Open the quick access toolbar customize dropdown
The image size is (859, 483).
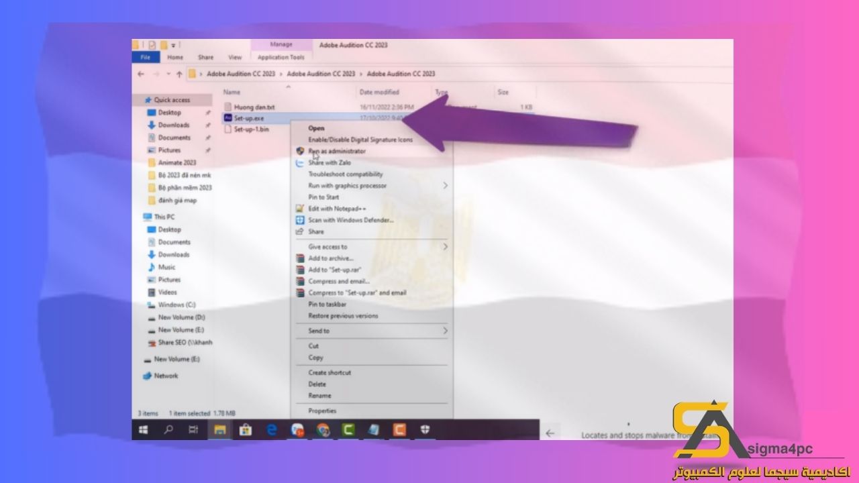coord(174,45)
